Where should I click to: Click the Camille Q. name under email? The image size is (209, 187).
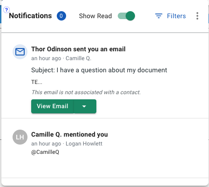78,58
